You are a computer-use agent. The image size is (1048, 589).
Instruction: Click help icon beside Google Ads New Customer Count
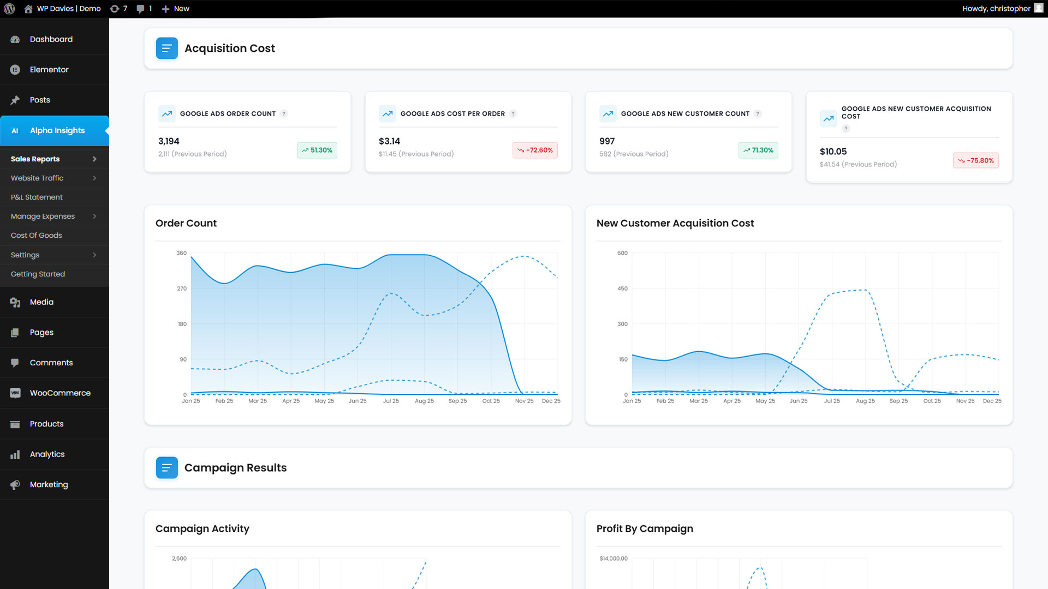point(757,114)
